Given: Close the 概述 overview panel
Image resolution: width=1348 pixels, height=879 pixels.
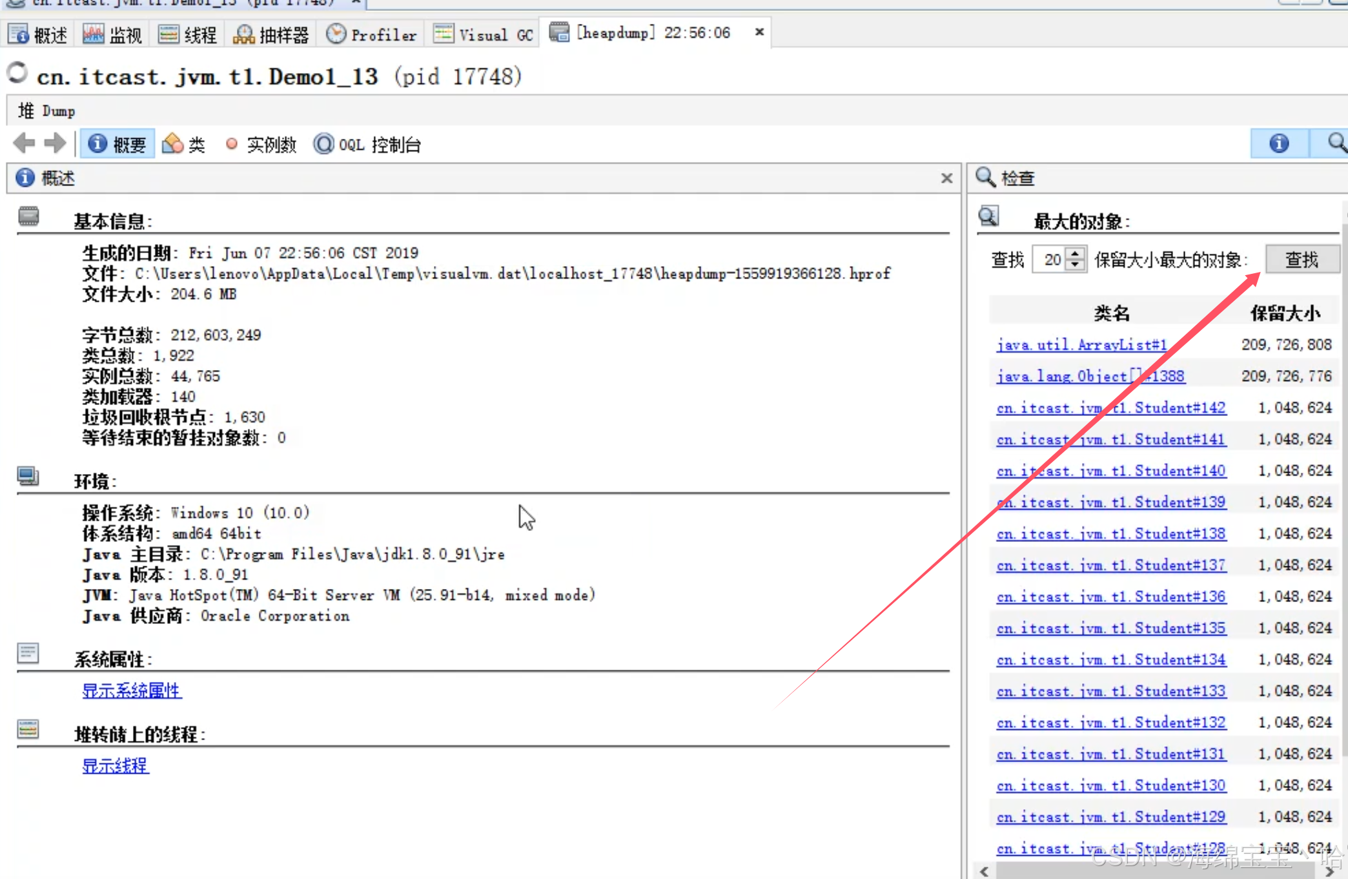Looking at the screenshot, I should tap(946, 178).
